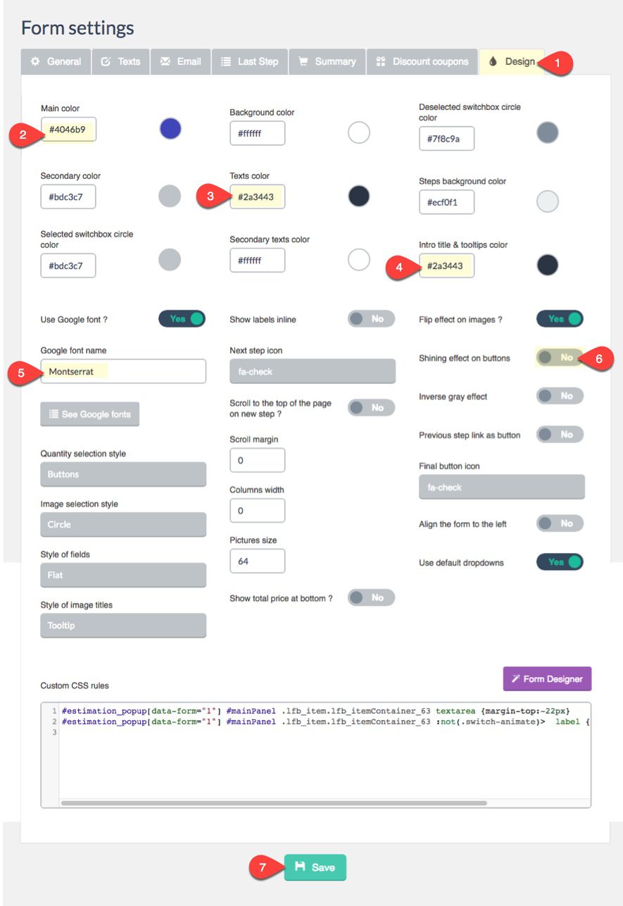Open the Quantity selection style dropdown
The image size is (623, 906).
(123, 474)
